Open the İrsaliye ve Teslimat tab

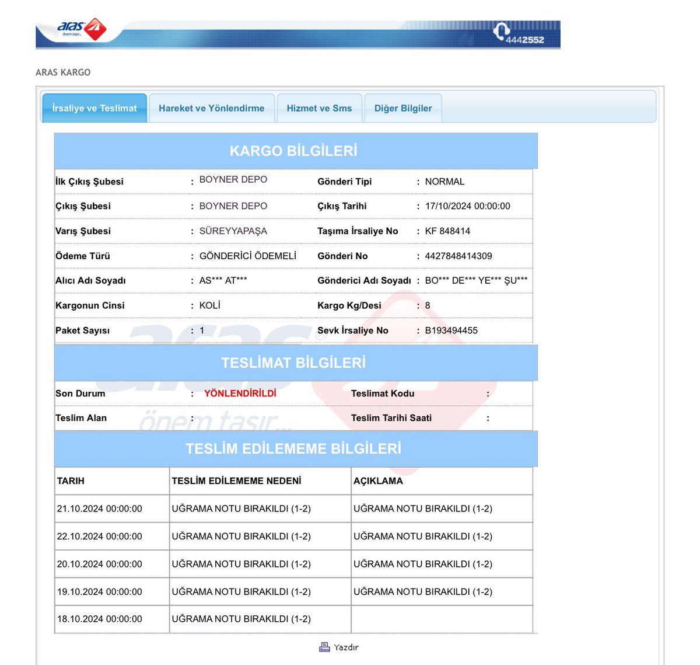click(x=94, y=108)
